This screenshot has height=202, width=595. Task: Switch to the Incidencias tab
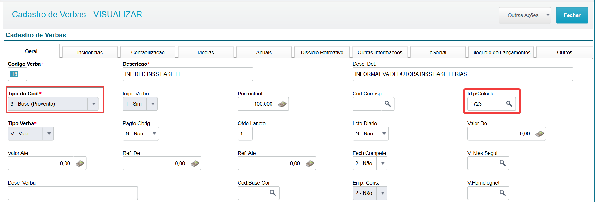coord(90,52)
